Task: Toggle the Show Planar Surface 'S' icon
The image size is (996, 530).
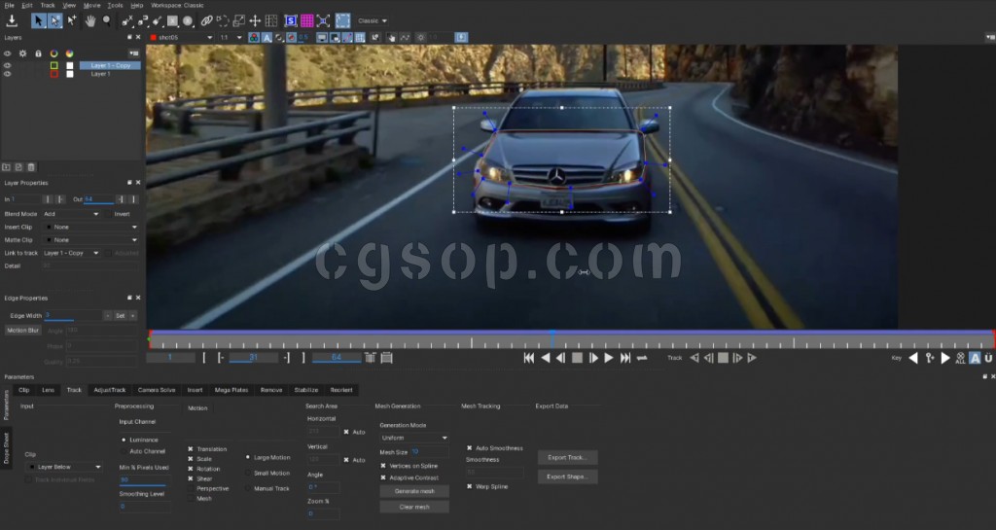Action: pyautogui.click(x=291, y=21)
